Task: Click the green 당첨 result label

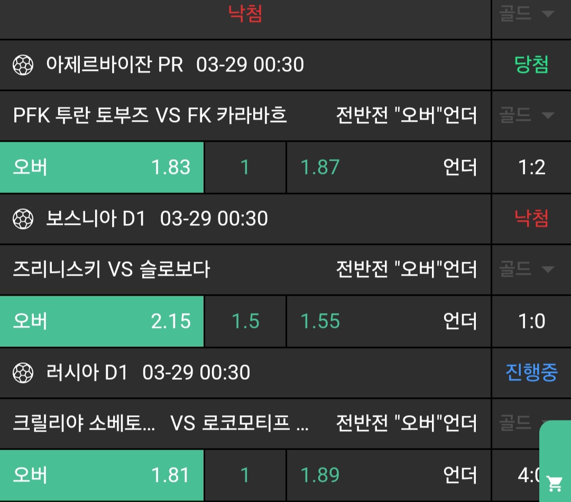Action: click(531, 65)
